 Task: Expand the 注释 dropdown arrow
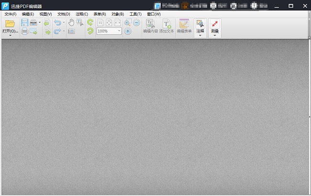[x=200, y=36]
